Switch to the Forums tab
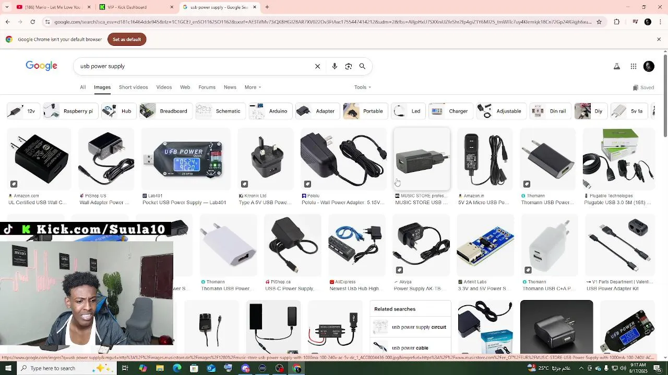The width and height of the screenshot is (668, 375). (207, 87)
